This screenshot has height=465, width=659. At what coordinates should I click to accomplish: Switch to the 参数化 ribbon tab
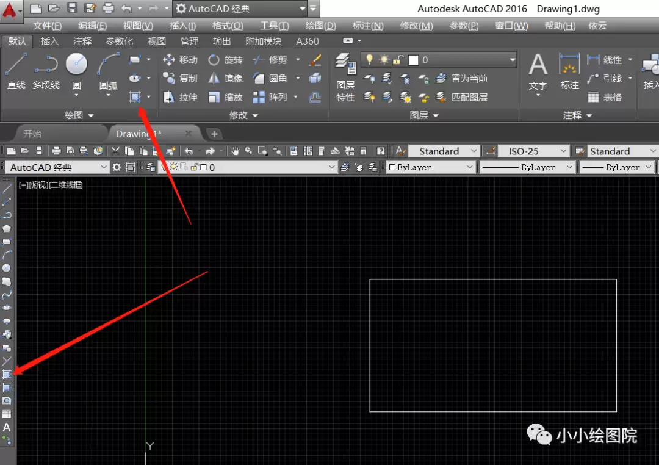pos(120,41)
